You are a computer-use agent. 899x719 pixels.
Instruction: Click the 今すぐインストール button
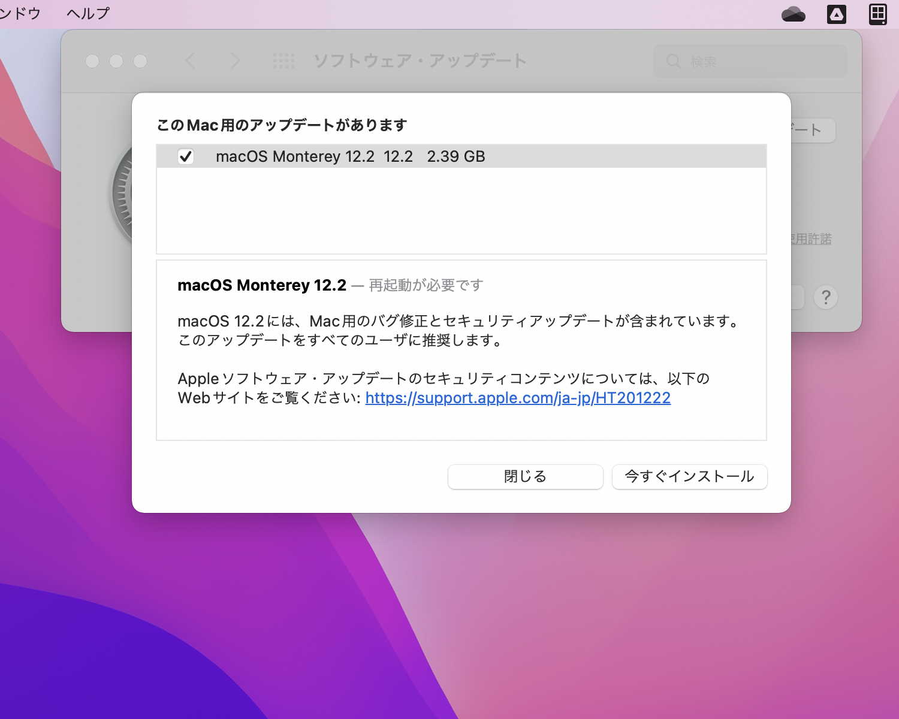click(689, 476)
